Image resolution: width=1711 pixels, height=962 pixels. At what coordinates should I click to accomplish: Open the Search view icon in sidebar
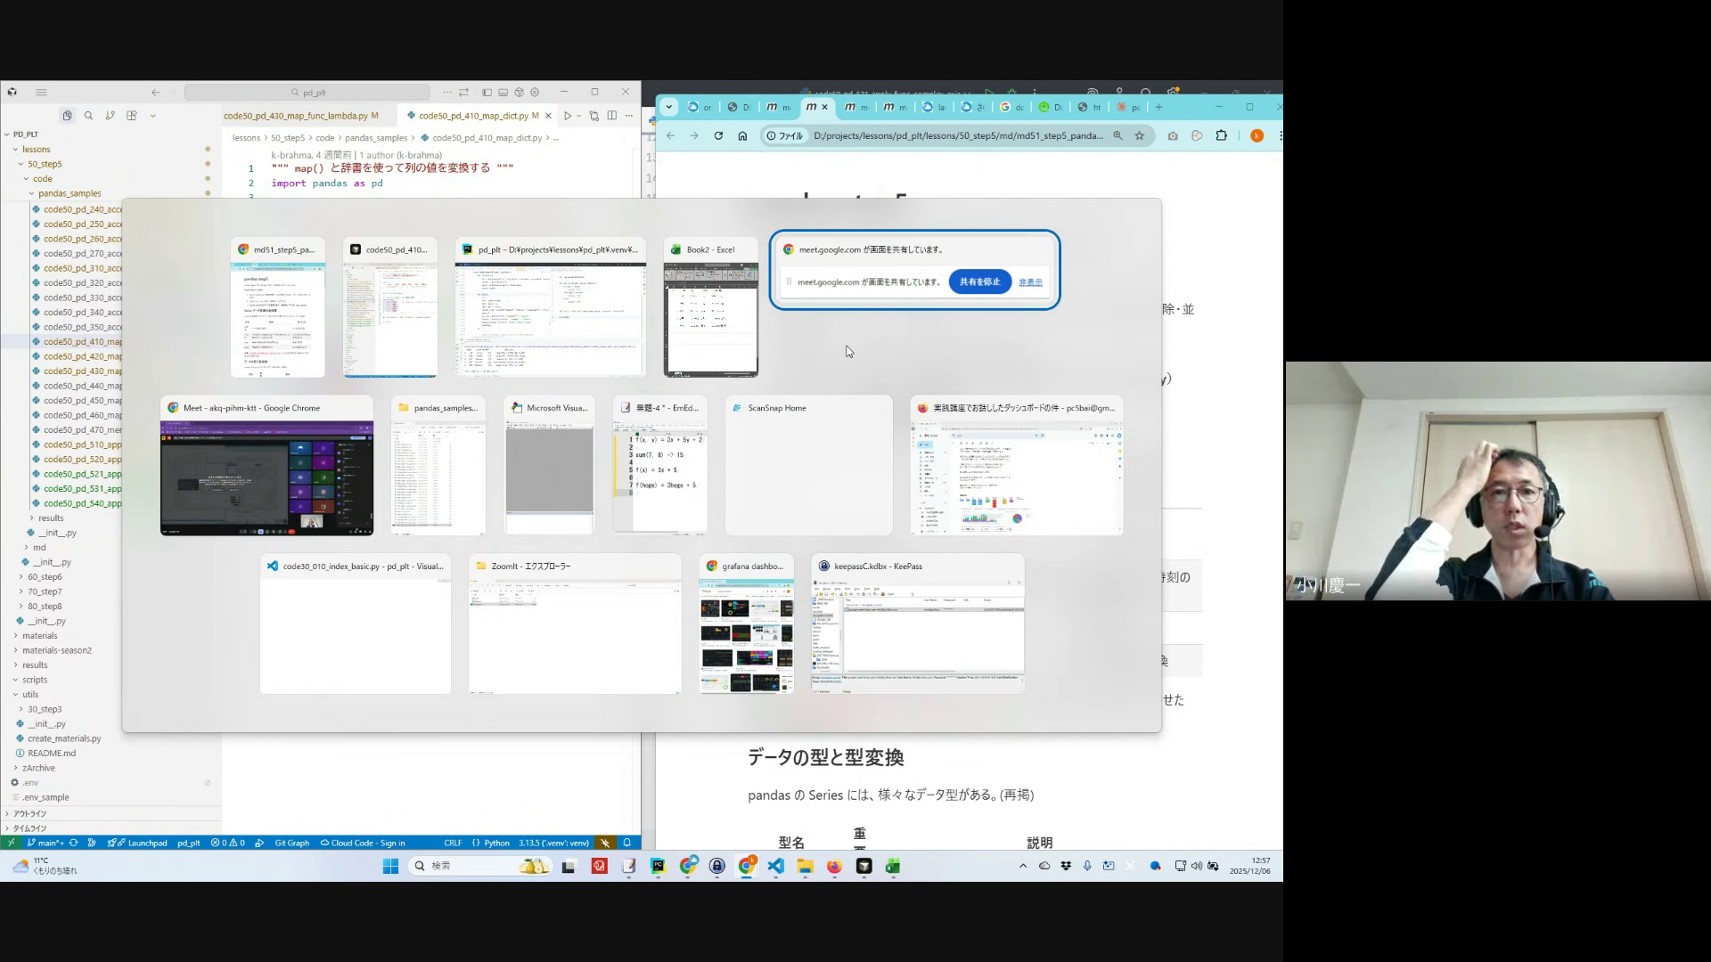coord(88,116)
